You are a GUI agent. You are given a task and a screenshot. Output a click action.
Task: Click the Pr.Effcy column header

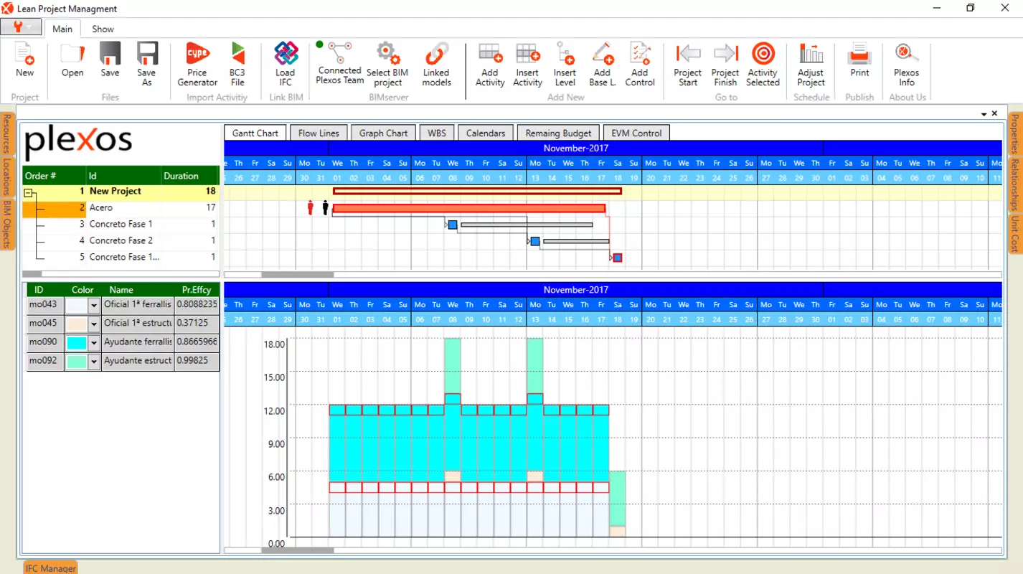click(197, 290)
